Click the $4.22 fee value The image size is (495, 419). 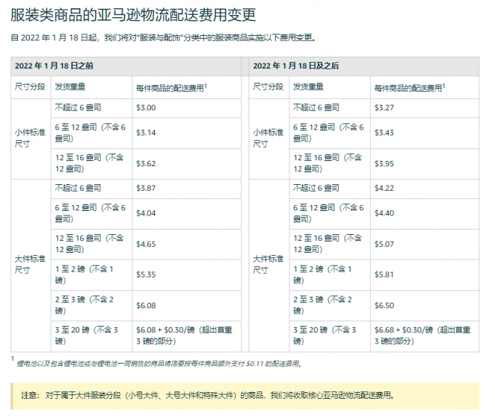pyautogui.click(x=384, y=188)
